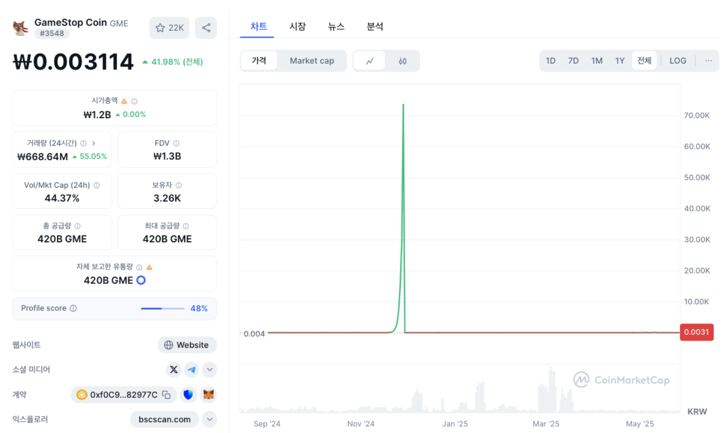The height and width of the screenshot is (433, 724).
Task: Switch to the 뉴스 tab
Action: [336, 27]
